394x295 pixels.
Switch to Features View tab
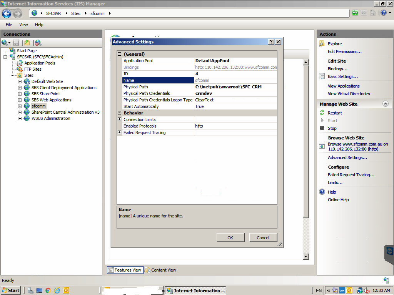[x=125, y=270]
